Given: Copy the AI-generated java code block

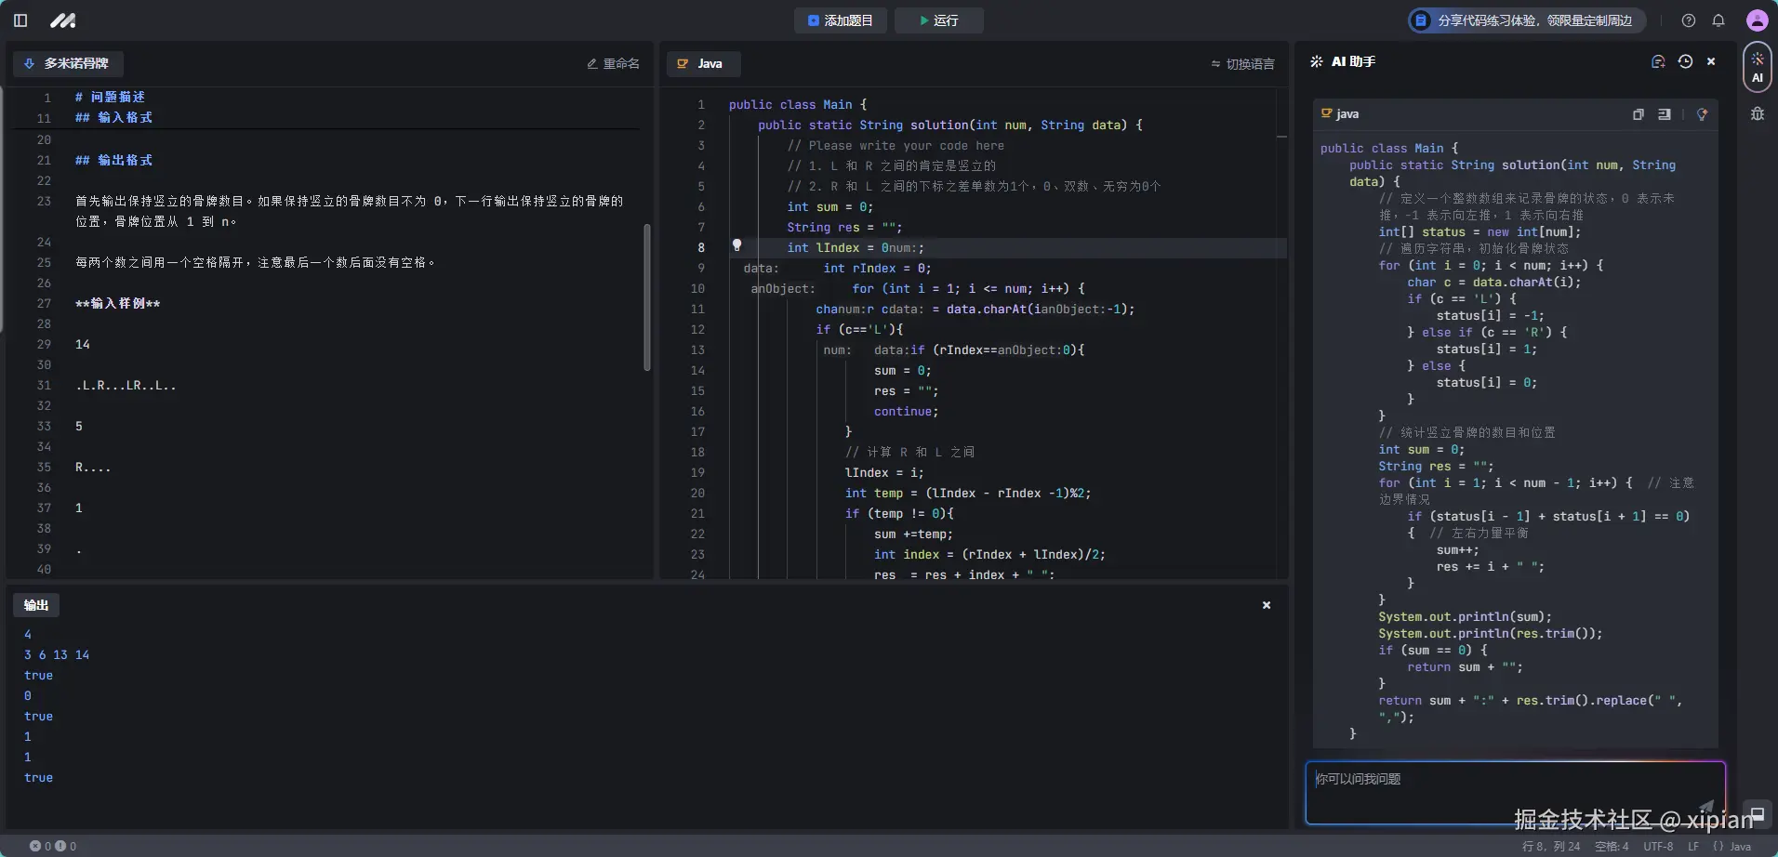Looking at the screenshot, I should 1638,114.
